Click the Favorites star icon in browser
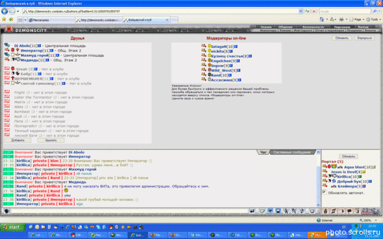383x239 pixels. (4, 19)
